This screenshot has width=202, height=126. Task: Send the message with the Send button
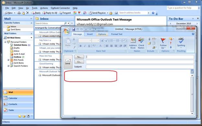[x=68, y=62]
